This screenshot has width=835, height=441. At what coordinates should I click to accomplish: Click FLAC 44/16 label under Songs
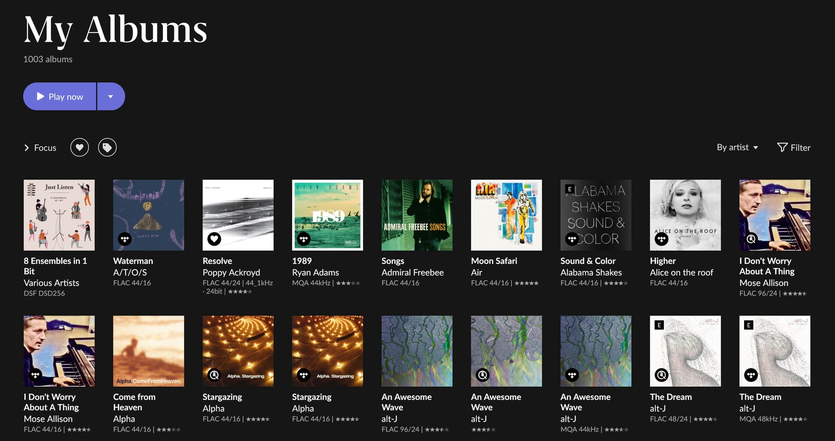point(401,283)
